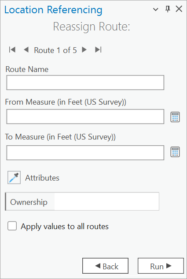
Task: Click the Route Name text box
Action: click(85, 83)
